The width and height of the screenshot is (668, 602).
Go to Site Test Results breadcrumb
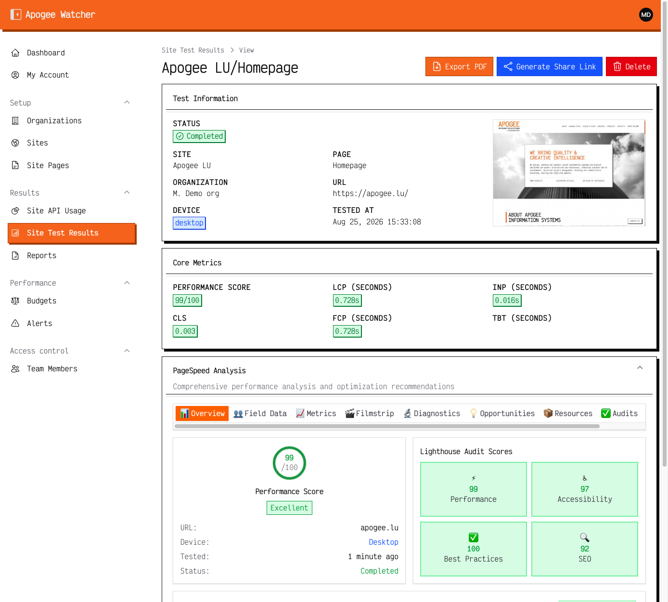pos(193,50)
